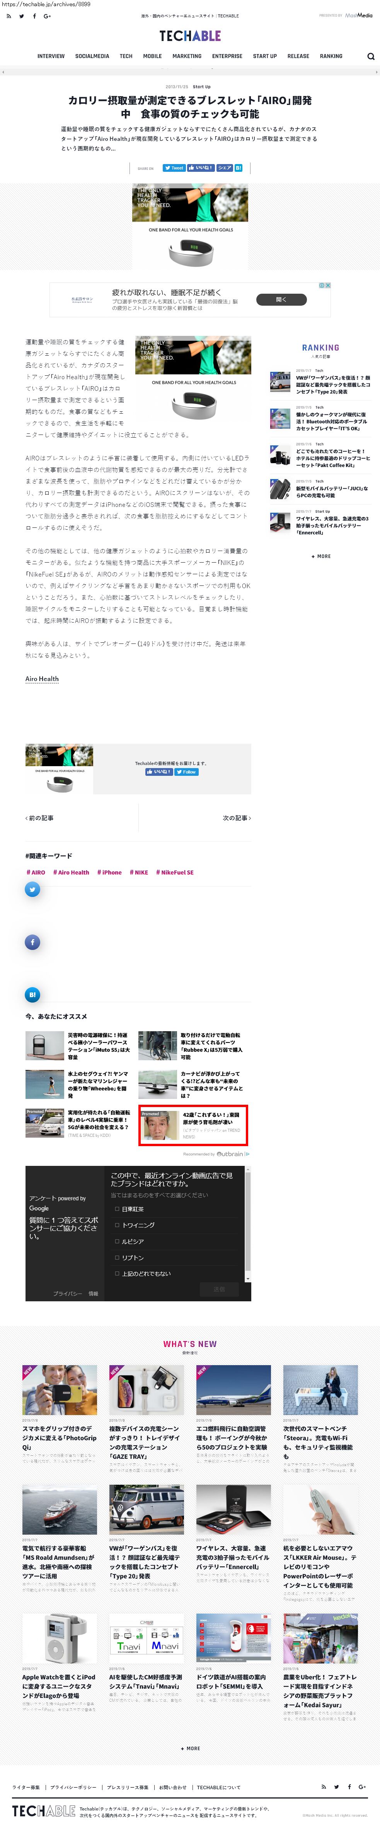Click the Airo Health link below article
The height and width of the screenshot is (1838, 380).
coord(42,679)
